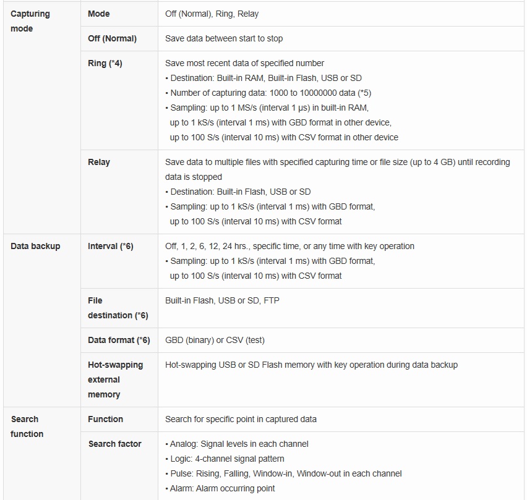Viewport: 527px width, 500px height.
Task: Click 'Search for specific point in captured data'
Action: [x=241, y=419]
